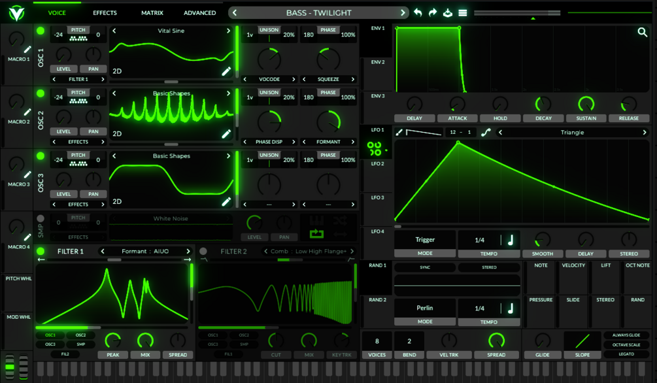Click the sampler loop icon

click(x=316, y=234)
